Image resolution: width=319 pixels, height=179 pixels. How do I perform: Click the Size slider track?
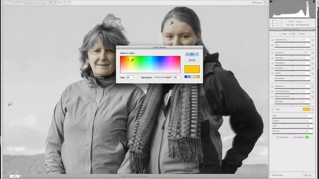[292, 118]
